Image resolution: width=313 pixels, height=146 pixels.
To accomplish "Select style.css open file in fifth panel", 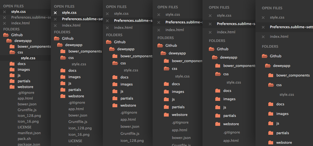I will 224,15.
